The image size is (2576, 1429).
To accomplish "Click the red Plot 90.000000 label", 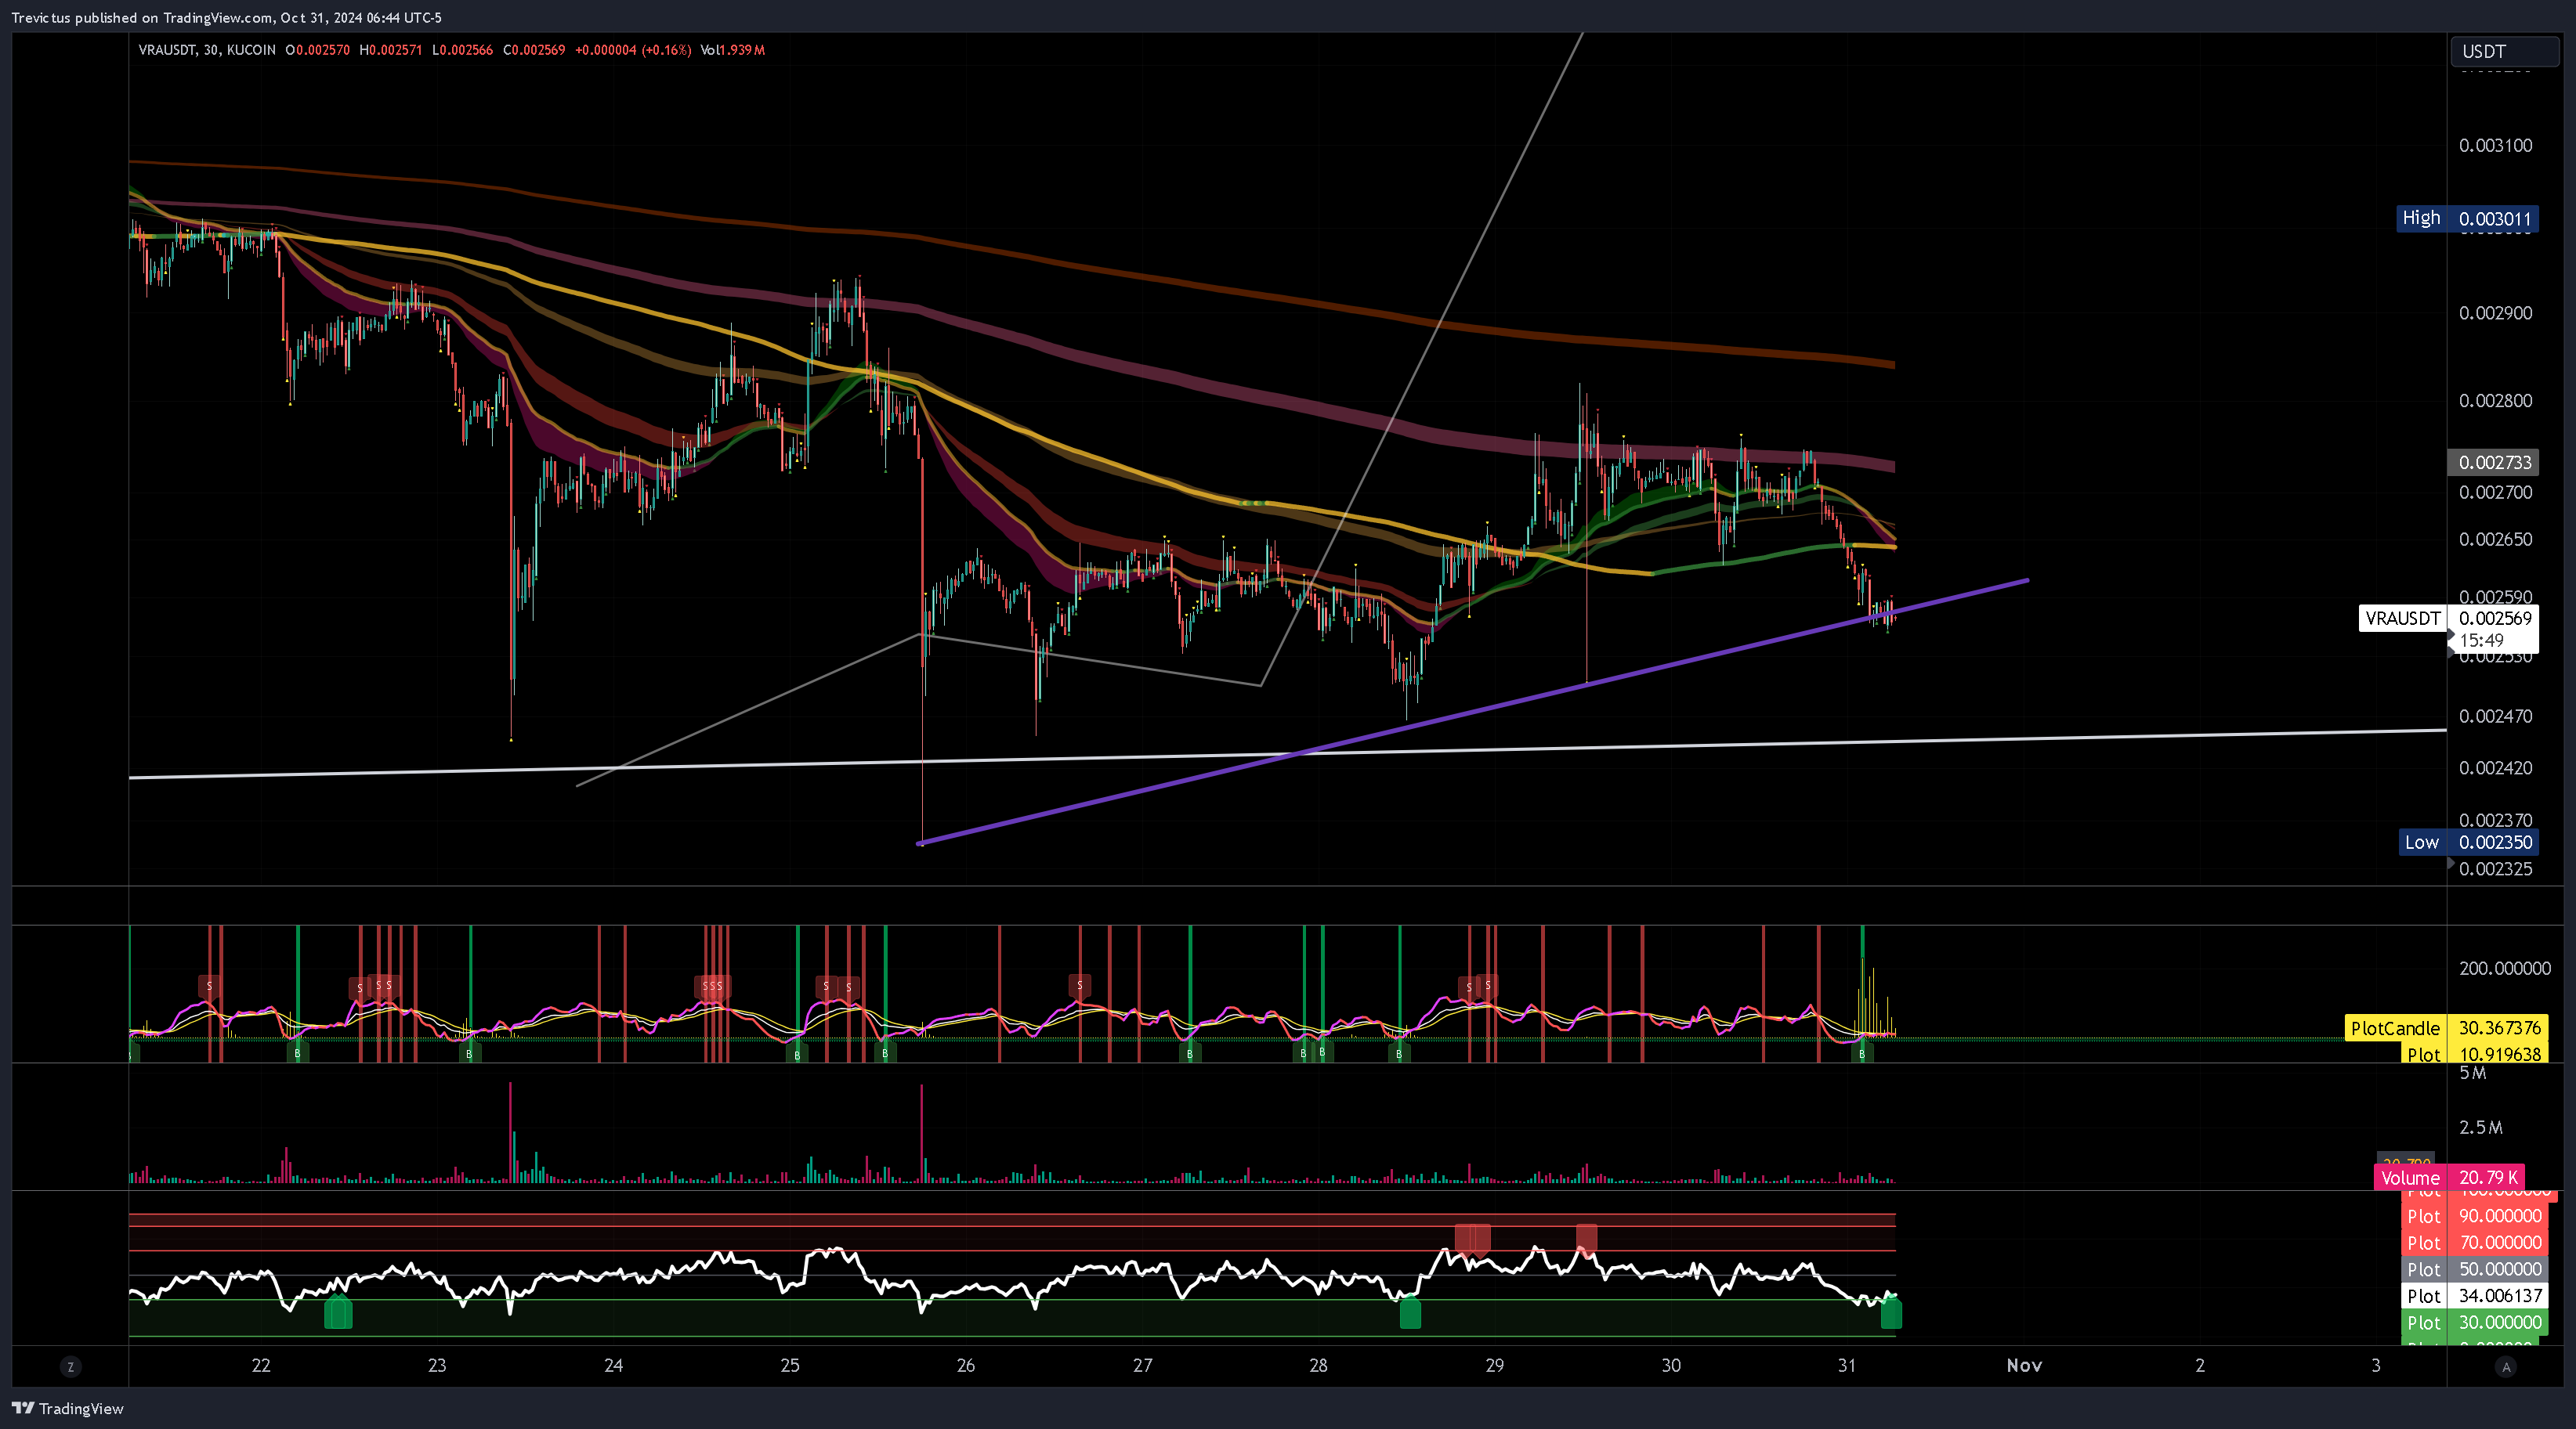I will (x=2474, y=1216).
